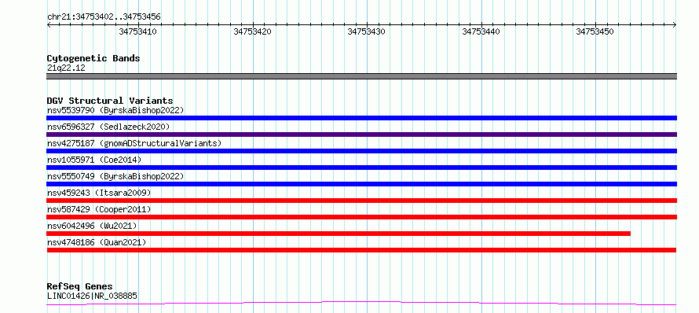Click ruler position 34753450
The height and width of the screenshot is (313, 699).
tap(595, 31)
